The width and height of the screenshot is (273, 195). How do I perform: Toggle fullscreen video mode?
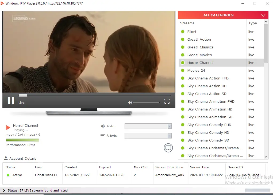167,101
